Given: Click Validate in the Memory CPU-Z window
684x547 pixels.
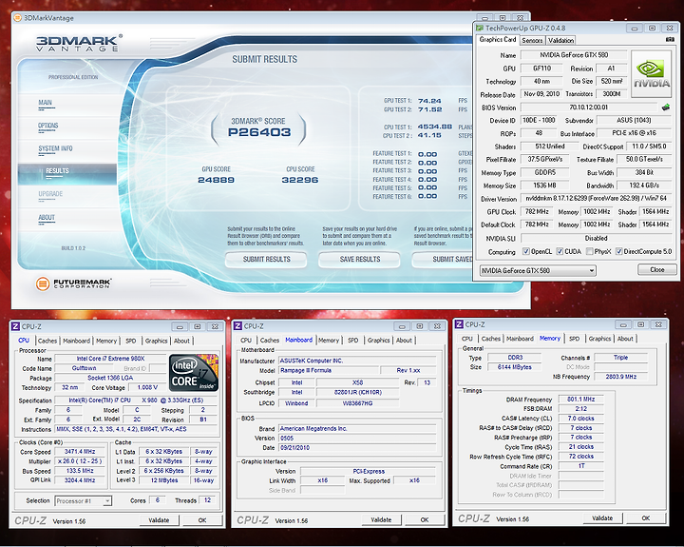Looking at the screenshot, I should [602, 518].
